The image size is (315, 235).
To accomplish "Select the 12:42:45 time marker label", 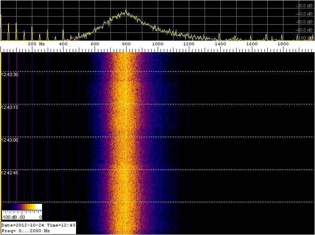I will 9,173.
